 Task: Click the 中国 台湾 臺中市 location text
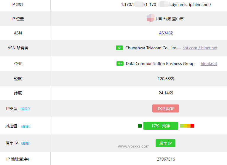point(169,19)
